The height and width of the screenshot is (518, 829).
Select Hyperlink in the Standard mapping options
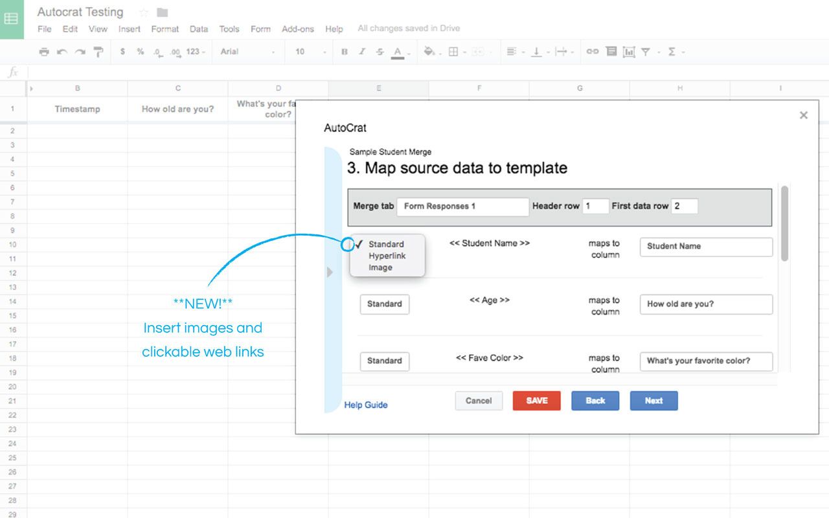(387, 256)
